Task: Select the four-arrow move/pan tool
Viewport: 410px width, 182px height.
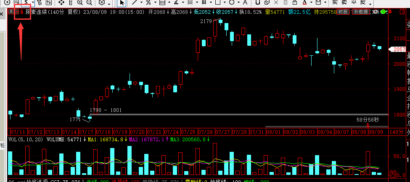Action: point(61,3)
